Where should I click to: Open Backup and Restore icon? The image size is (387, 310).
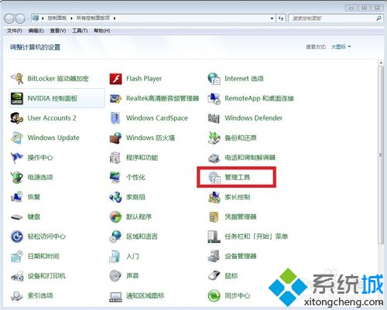214,138
